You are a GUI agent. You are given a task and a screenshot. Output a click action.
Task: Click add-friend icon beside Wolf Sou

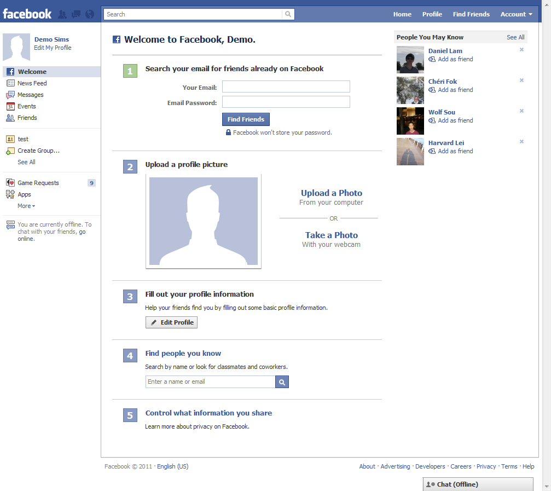click(432, 120)
